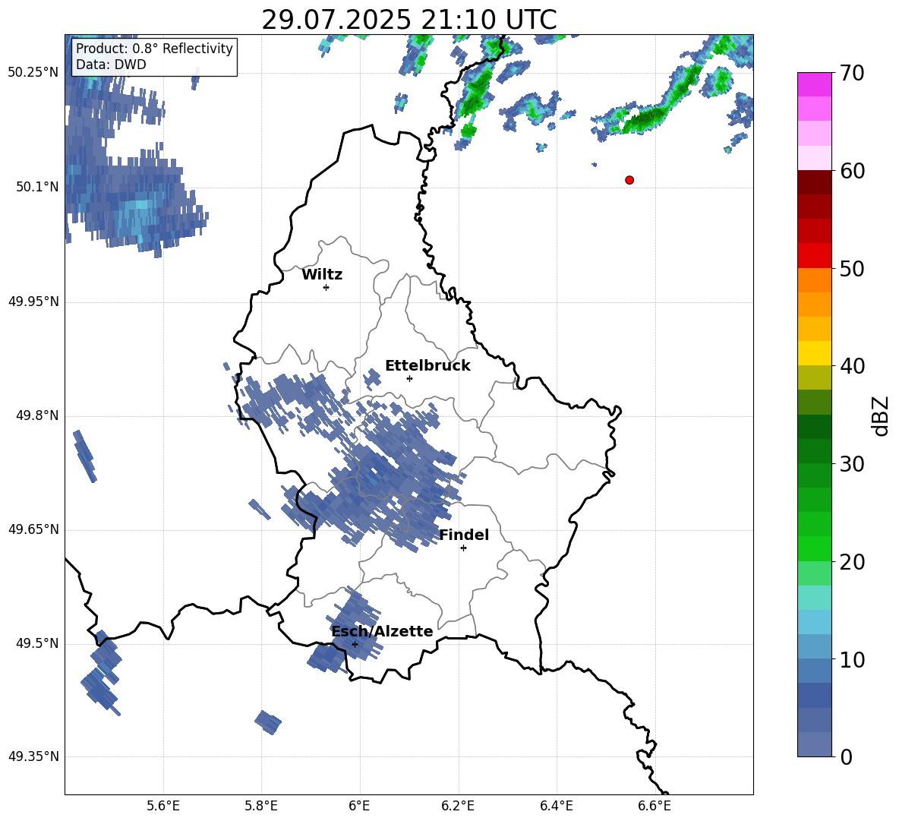Click the orange colorbar segment just below 50
The height and width of the screenshot is (821, 899).
[x=814, y=279]
